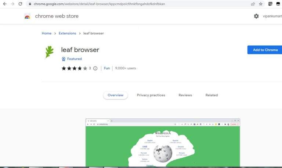Switch to Privacy practices tab
282x168 pixels.
point(151,95)
